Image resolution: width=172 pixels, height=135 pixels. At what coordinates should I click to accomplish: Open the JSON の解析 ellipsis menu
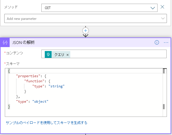[166, 43]
